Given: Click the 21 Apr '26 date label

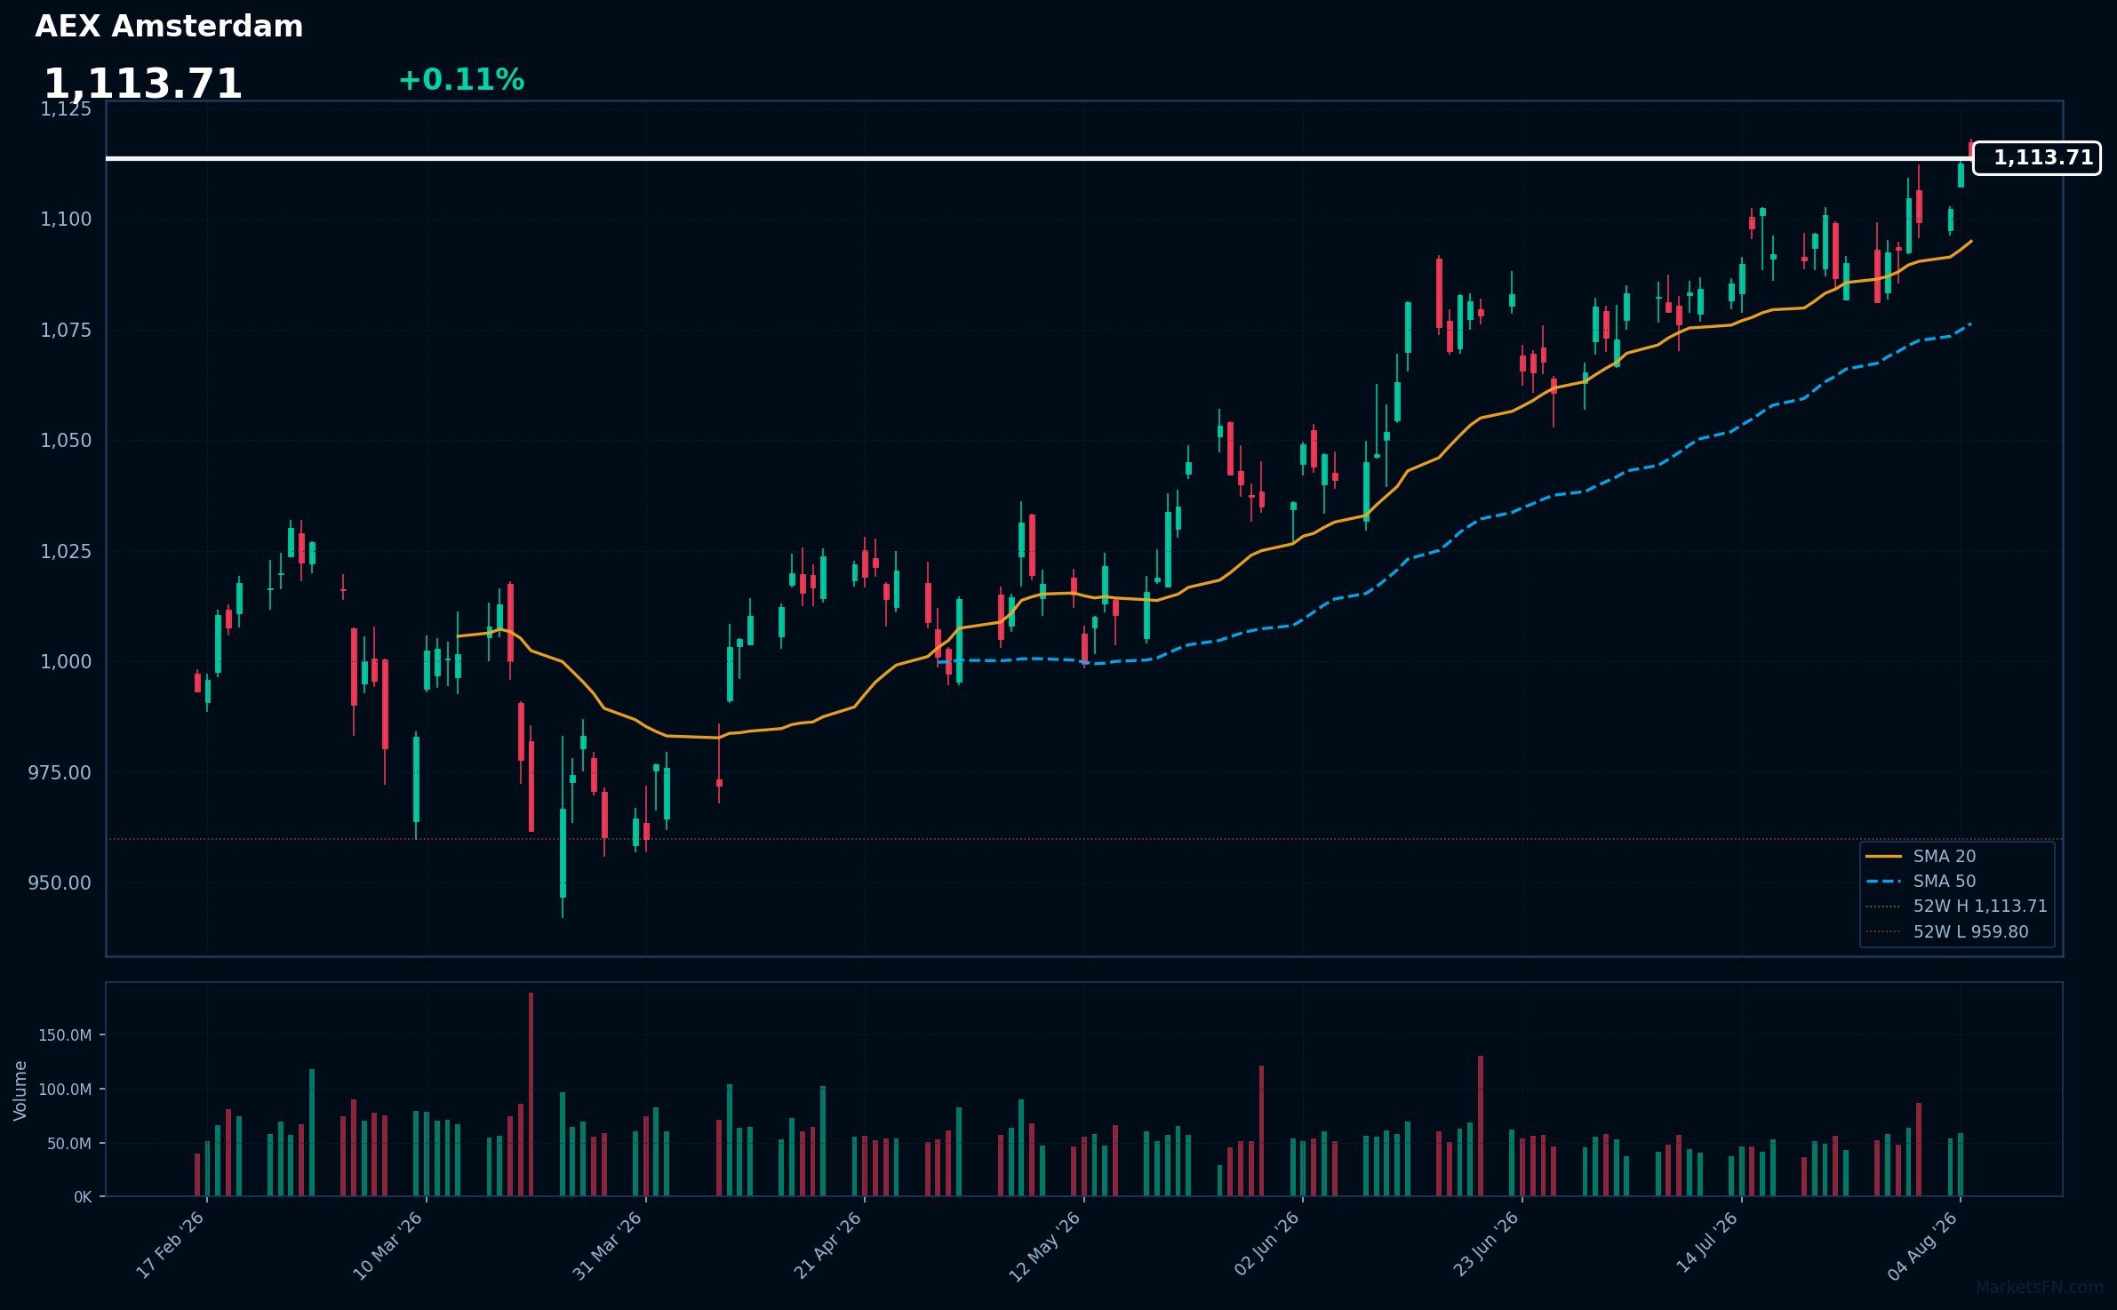Looking at the screenshot, I should (x=827, y=1245).
